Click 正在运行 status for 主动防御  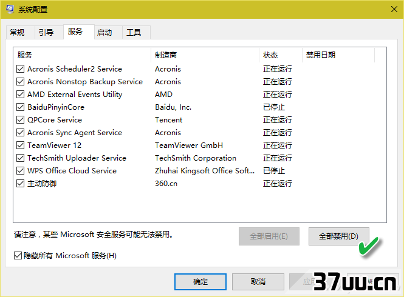pos(278,183)
